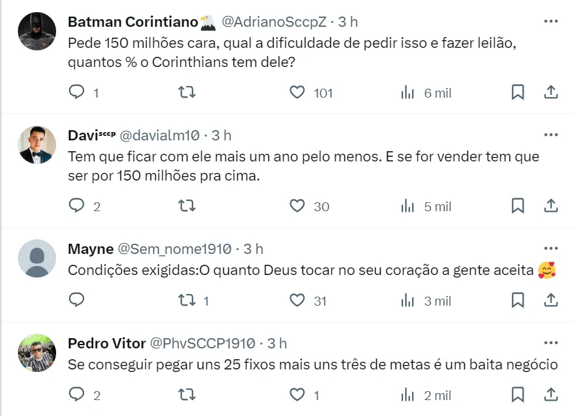Repost Mayne's tweet
This screenshot has height=416, width=574.
pos(186,301)
